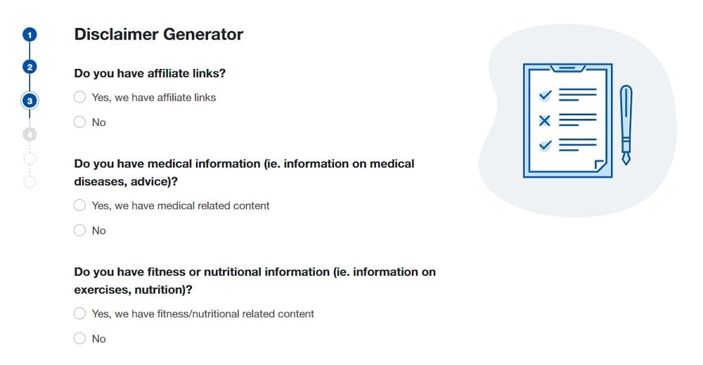Select current step 3 circle

pyautogui.click(x=30, y=101)
